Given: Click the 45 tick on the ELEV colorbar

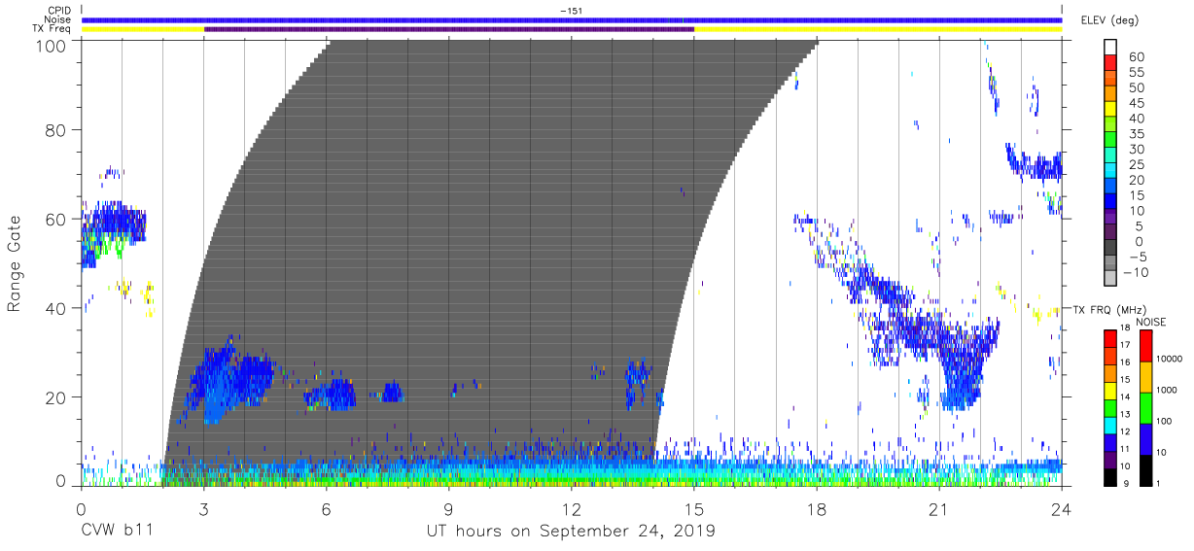Looking at the screenshot, I should [1136, 103].
